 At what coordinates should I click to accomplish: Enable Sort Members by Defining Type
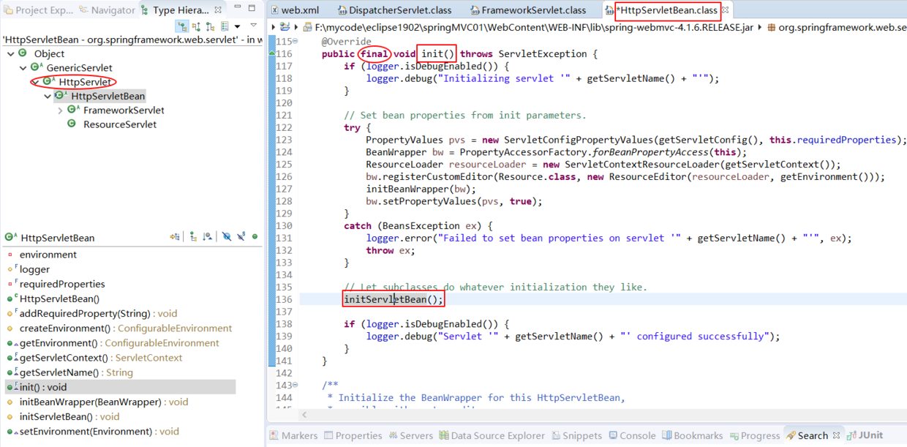click(x=207, y=235)
